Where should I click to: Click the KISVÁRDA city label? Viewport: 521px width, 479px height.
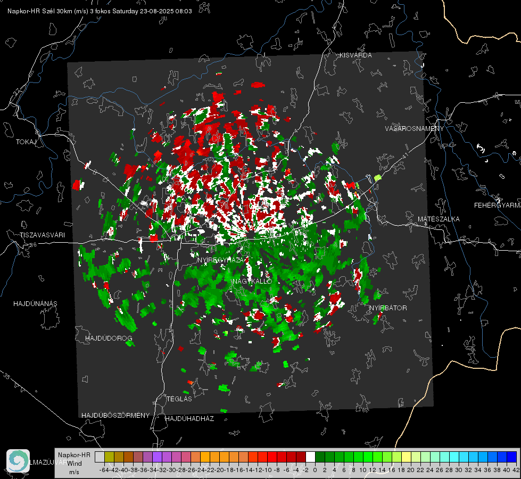tap(355, 55)
